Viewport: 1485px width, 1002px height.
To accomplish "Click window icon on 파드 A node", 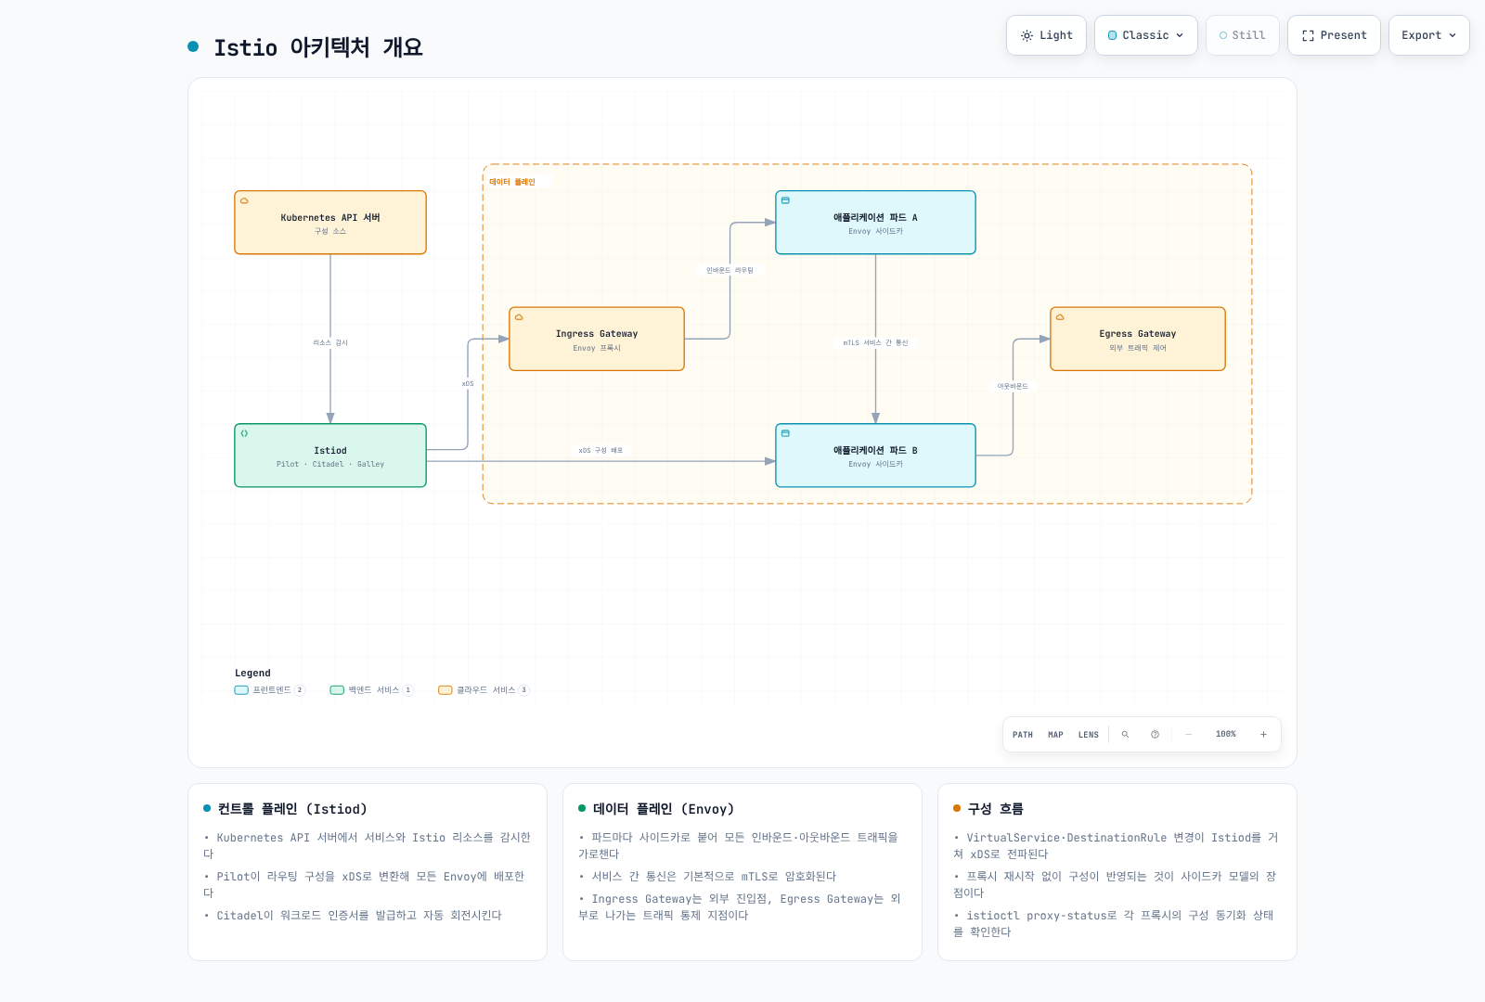I will (x=785, y=200).
